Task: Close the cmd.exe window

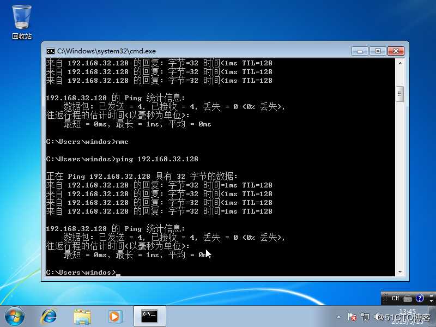Action: 396,51
